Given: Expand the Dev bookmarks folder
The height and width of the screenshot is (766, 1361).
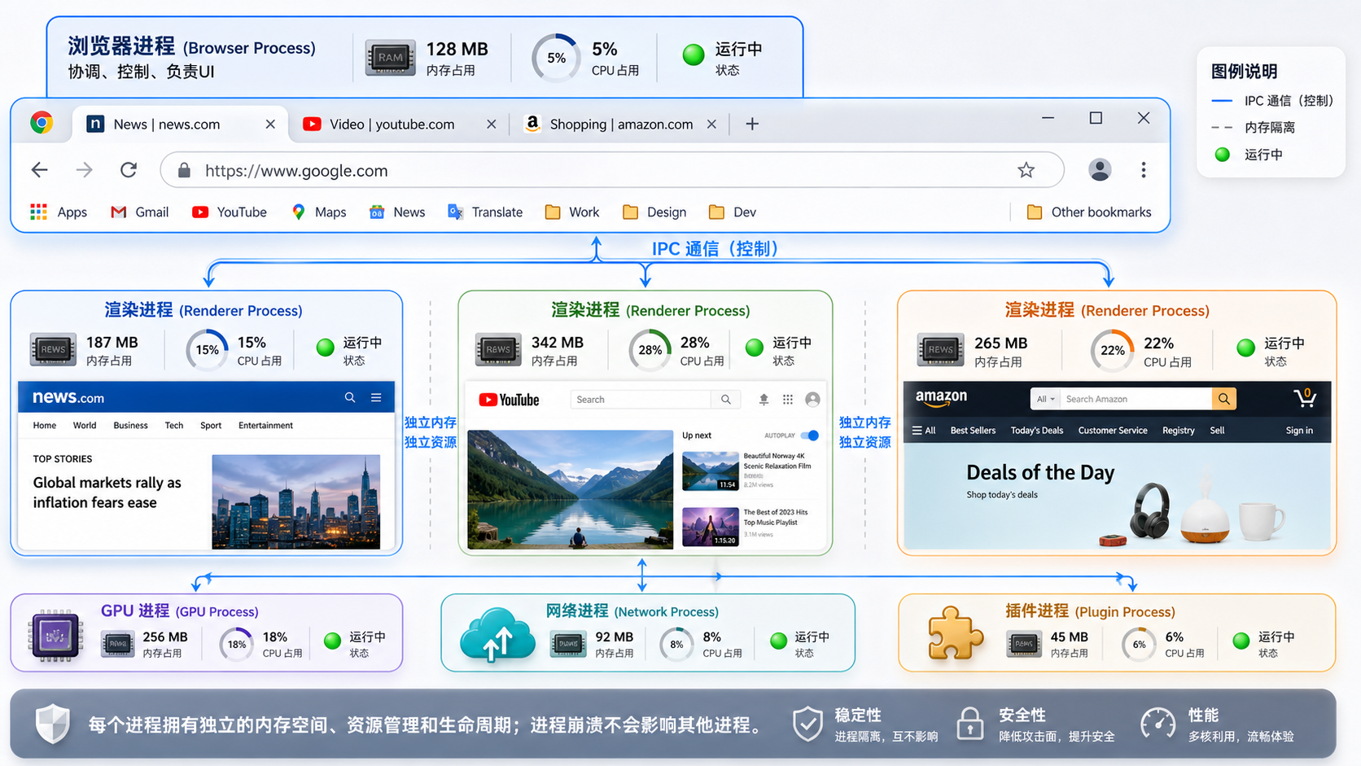Looking at the screenshot, I should click(733, 212).
